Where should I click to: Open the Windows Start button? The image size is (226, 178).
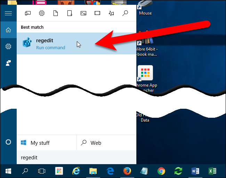8,171
